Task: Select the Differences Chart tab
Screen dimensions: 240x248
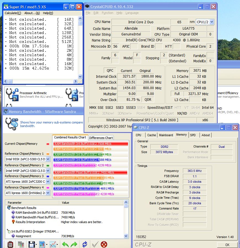Action: click(x=101, y=138)
